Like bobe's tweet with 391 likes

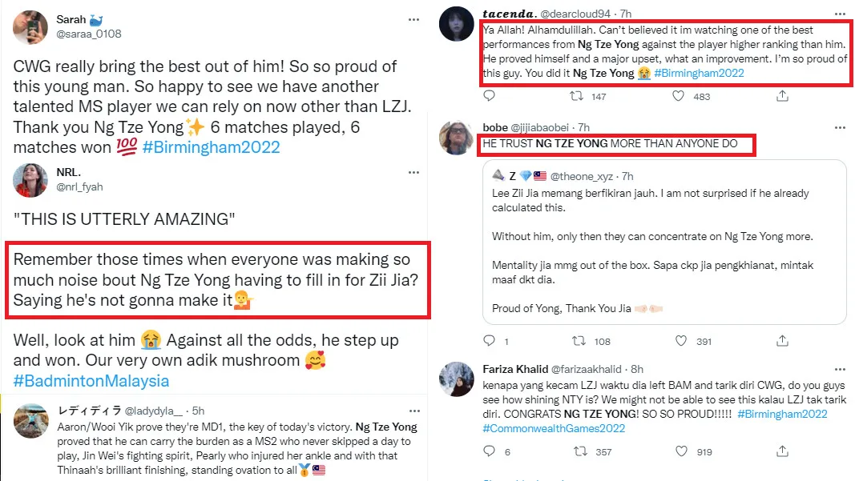pyautogui.click(x=677, y=341)
